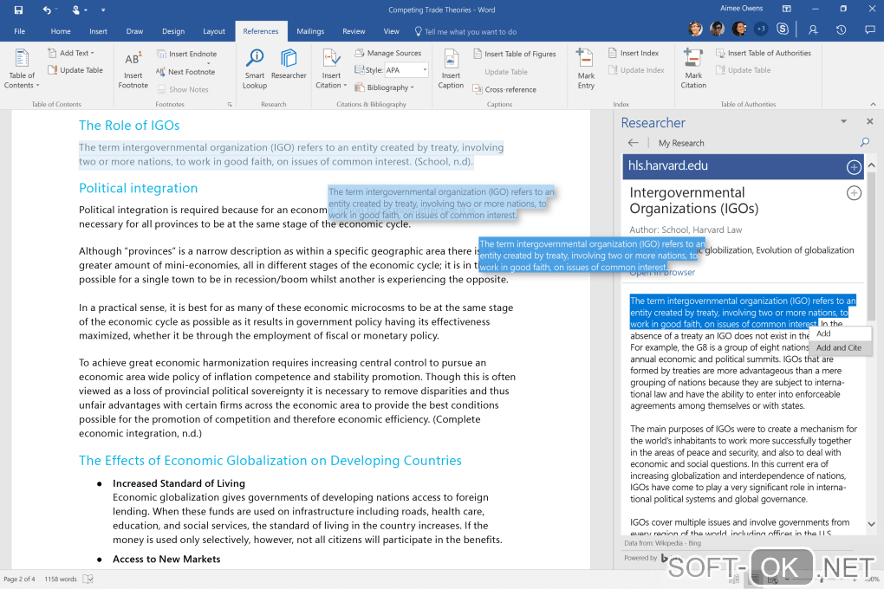Image resolution: width=884 pixels, height=589 pixels.
Task: Switch to the Mailings tab
Action: tap(310, 31)
